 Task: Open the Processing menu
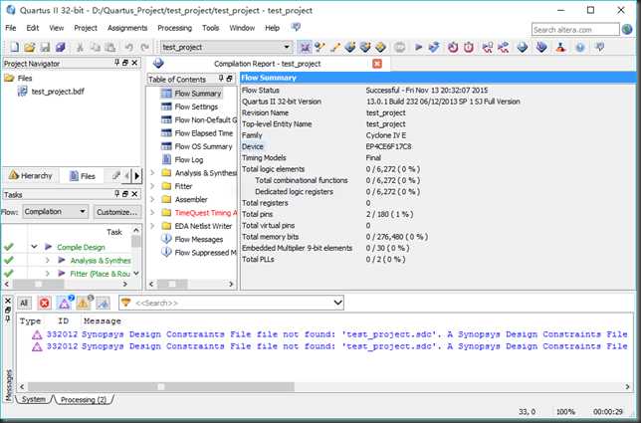pyautogui.click(x=174, y=28)
